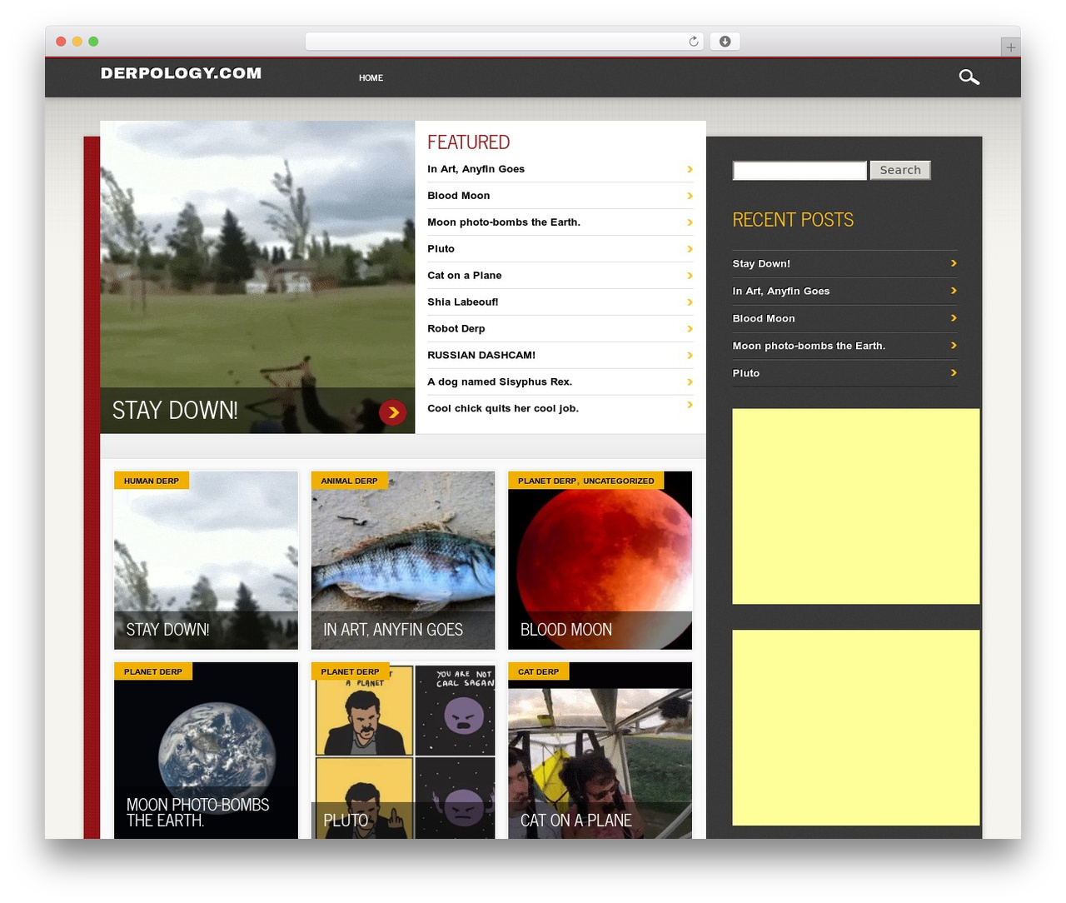This screenshot has height=903, width=1066.
Task: Click PLANET DERP tag on Blood Moon card
Action: tap(546, 481)
